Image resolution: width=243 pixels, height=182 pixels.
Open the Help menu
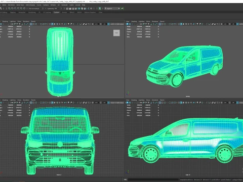click(x=84, y=5)
